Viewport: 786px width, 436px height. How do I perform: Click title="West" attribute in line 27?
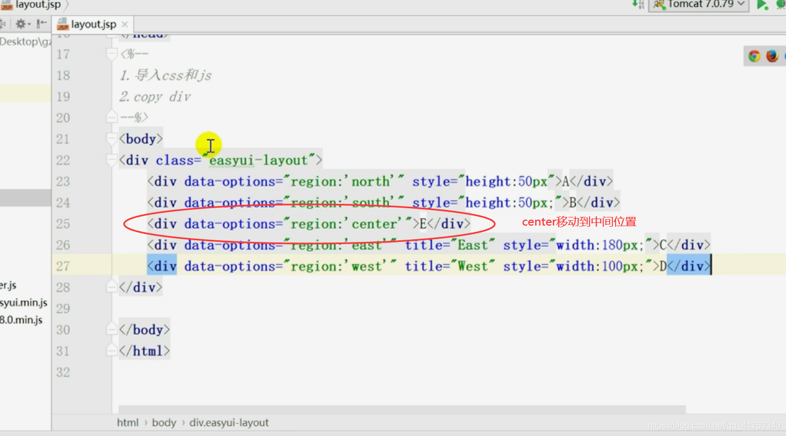click(x=450, y=266)
